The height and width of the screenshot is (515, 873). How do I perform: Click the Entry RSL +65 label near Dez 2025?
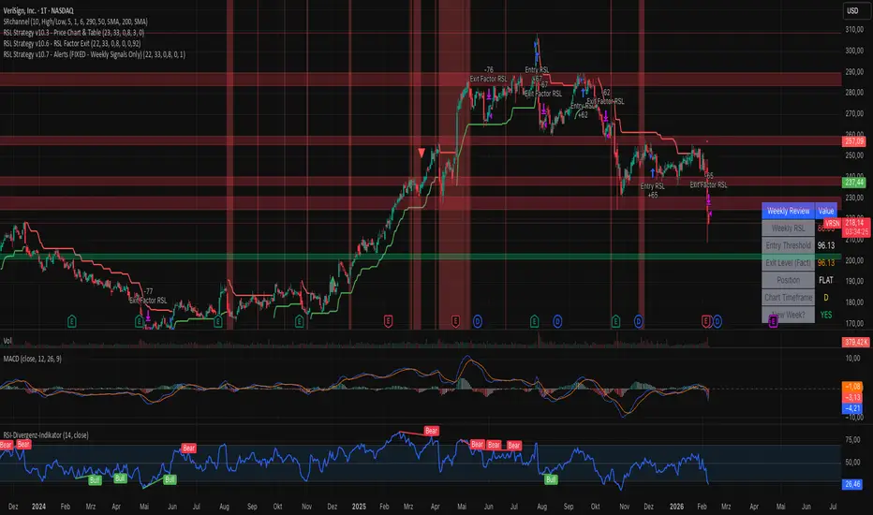tap(652, 190)
